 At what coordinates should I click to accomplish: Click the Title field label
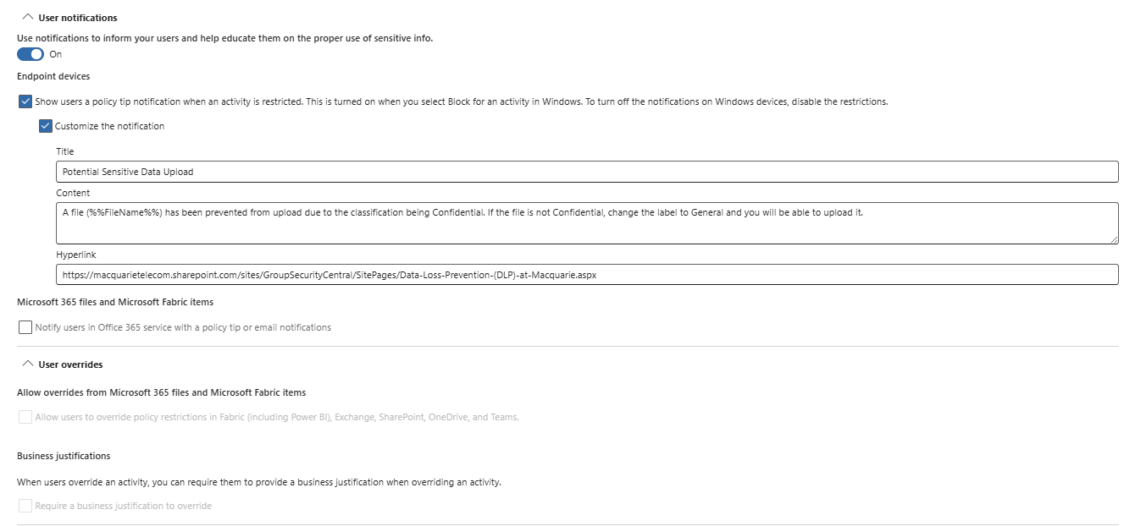pyautogui.click(x=64, y=151)
